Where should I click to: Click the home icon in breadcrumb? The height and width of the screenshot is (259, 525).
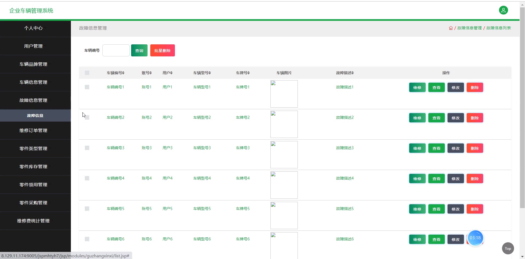coord(451,28)
